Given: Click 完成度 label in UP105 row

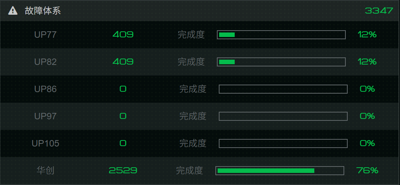Looking at the screenshot, I should click(x=193, y=143).
